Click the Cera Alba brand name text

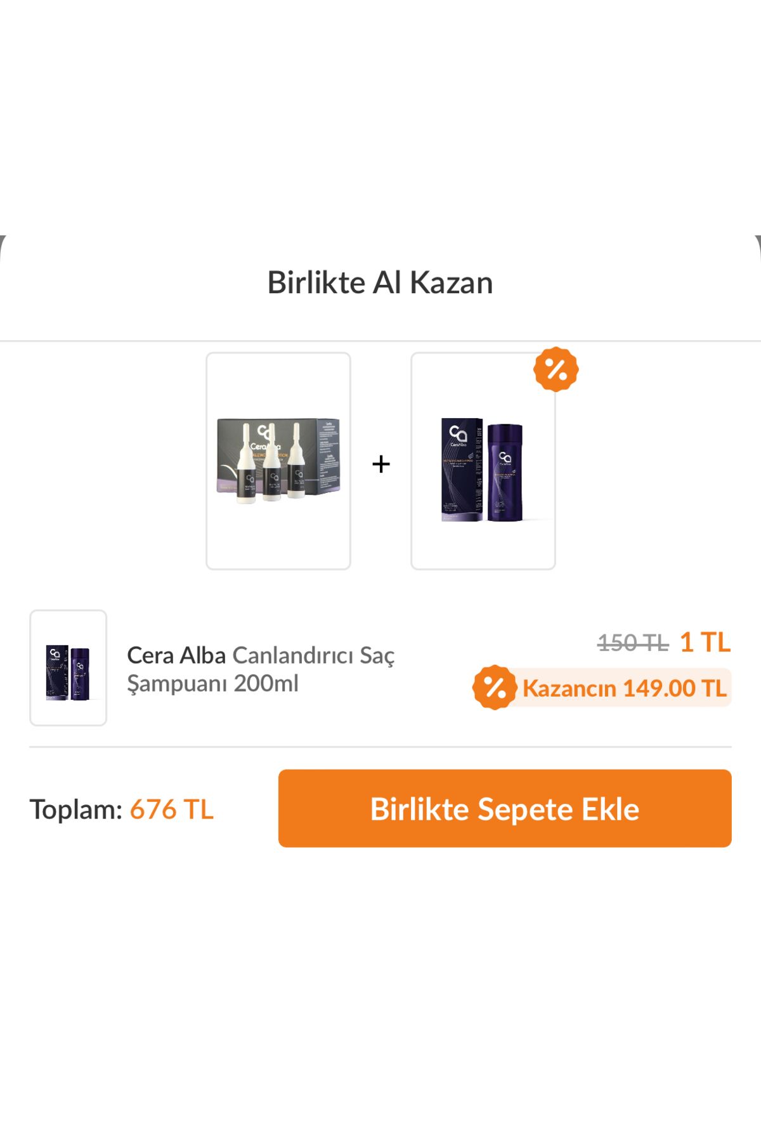176,655
